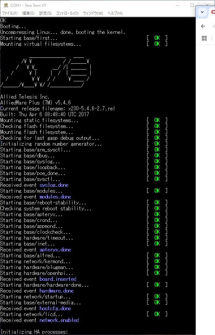215x335 pixels.
Task: Click the Current release filename line
Action: click(57, 108)
